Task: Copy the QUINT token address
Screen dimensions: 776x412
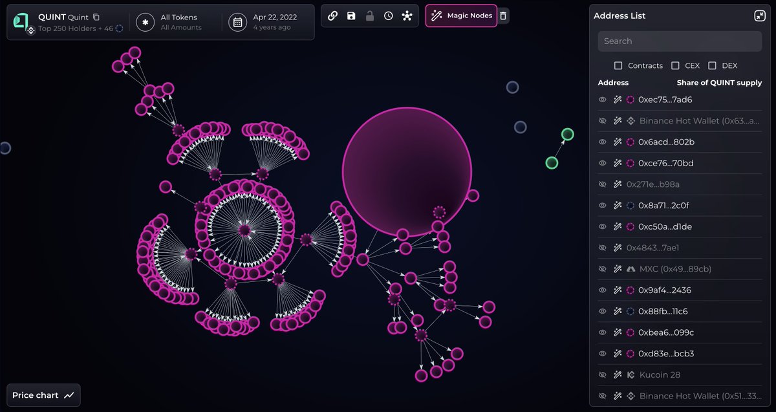Action: [x=96, y=17]
